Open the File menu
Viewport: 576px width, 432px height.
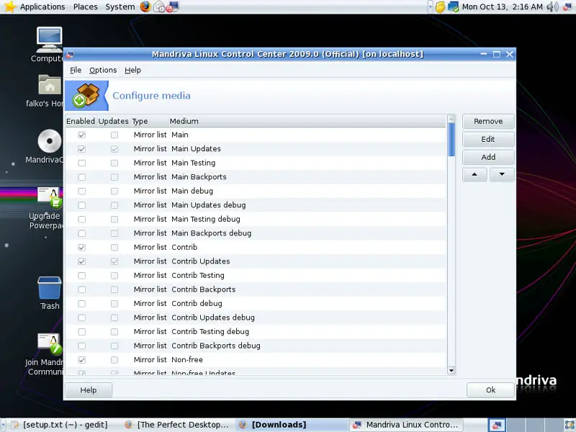[x=76, y=70]
